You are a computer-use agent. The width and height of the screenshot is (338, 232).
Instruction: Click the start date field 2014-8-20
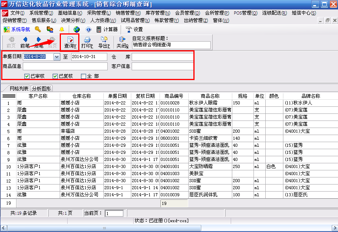point(39,57)
